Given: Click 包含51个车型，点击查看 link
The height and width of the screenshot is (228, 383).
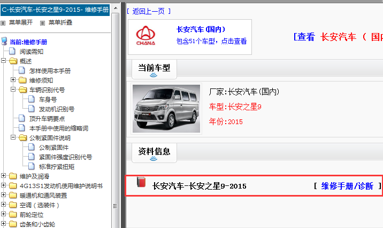Looking at the screenshot, I should point(211,41).
